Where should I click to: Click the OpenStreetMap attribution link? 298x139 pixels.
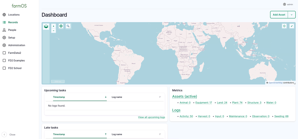point(275,83)
